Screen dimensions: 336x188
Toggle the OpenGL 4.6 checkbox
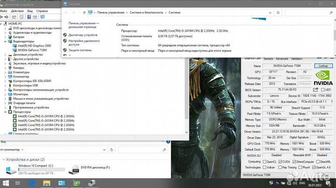click(x=314, y=168)
